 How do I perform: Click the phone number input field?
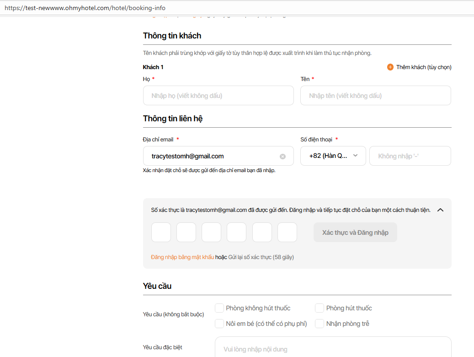tap(410, 156)
